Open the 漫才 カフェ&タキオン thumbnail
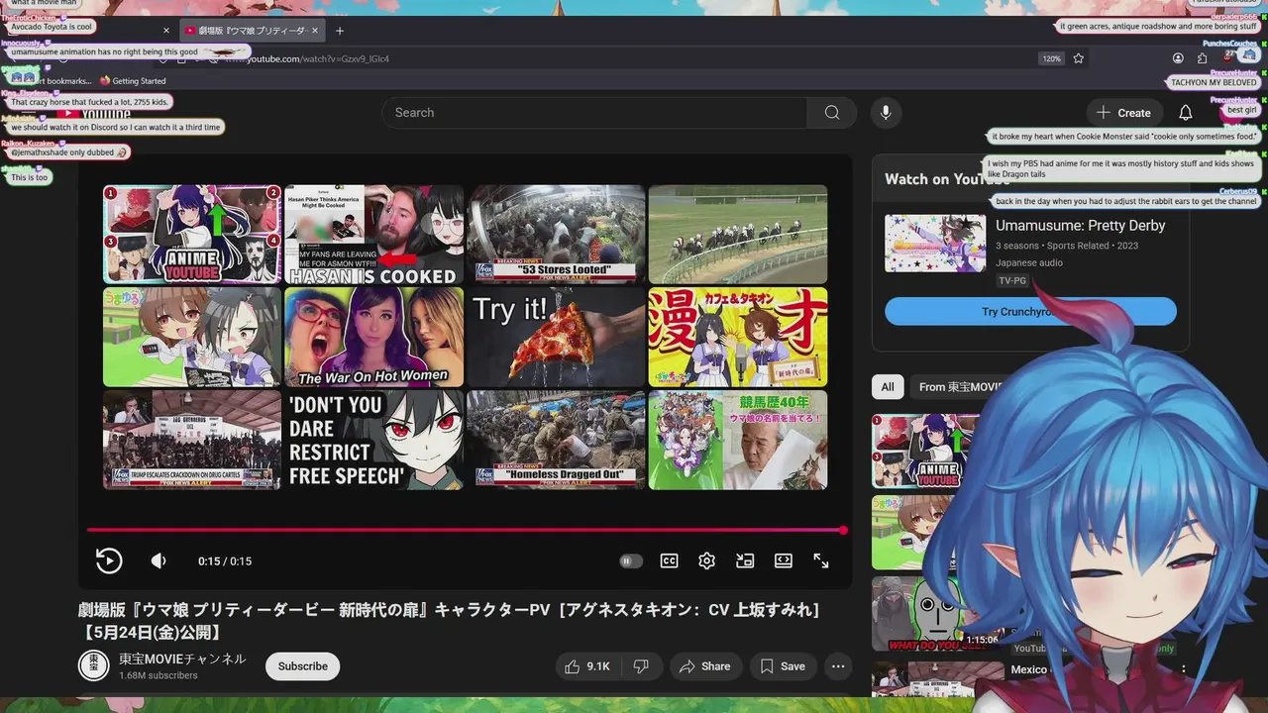Screen dimensions: 1268x713 pyautogui.click(x=738, y=337)
